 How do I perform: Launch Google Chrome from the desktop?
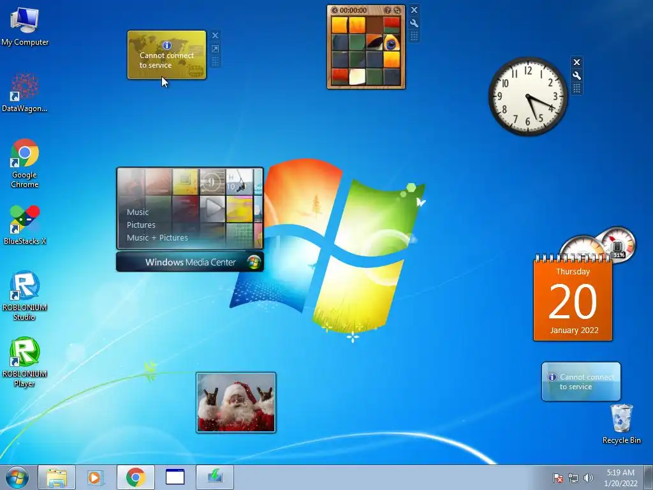click(x=25, y=163)
